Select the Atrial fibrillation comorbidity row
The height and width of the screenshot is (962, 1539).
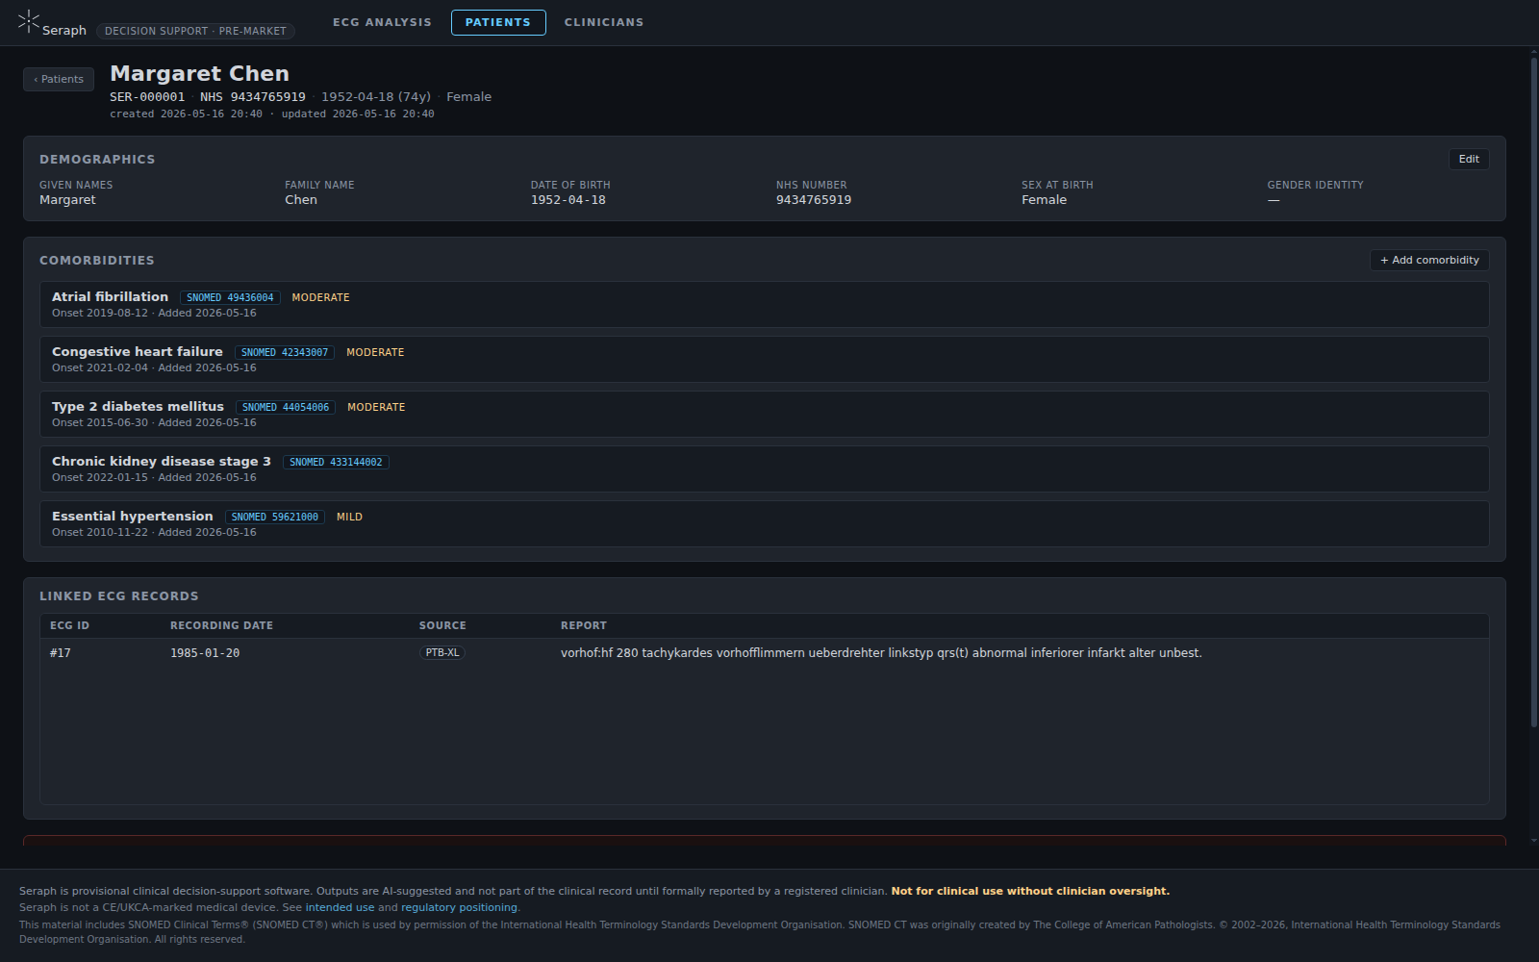click(764, 304)
